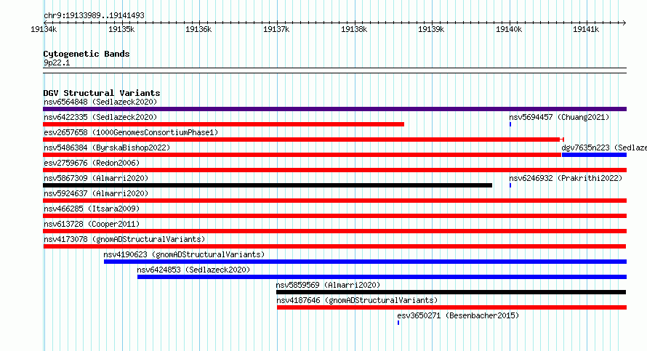Image resolution: width=647 pixels, height=351 pixels.
Task: Click the nsv466285 red variant bar
Action: (x=334, y=216)
